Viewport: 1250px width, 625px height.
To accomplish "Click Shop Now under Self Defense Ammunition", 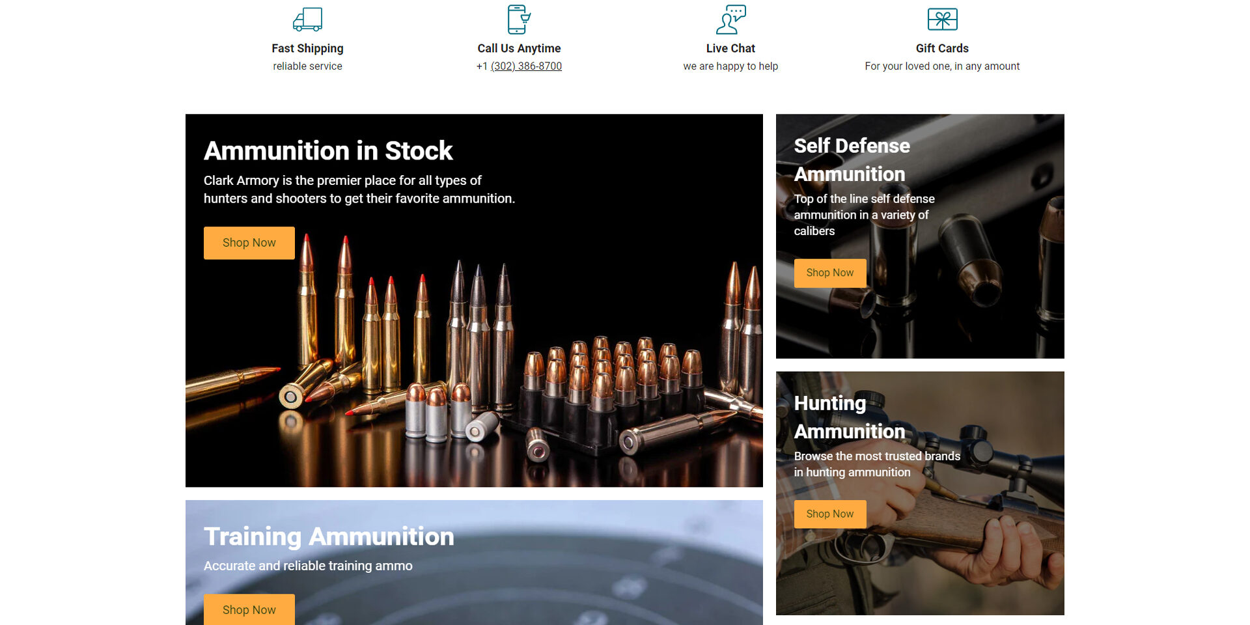I will coord(830,273).
